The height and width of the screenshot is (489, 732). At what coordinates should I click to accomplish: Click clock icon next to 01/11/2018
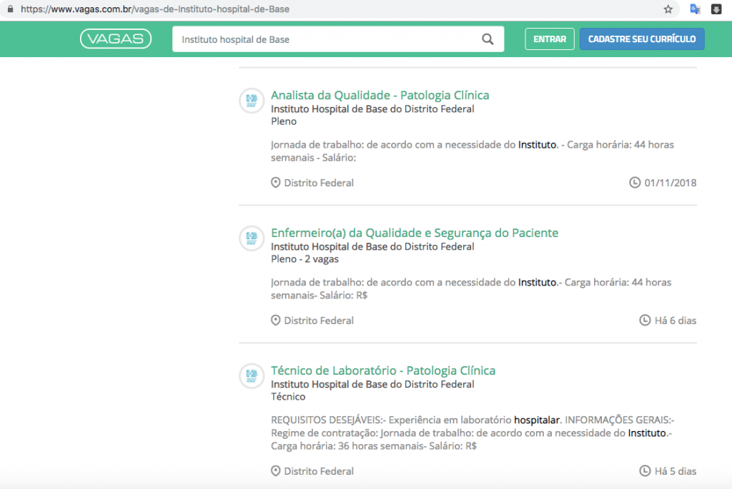point(634,183)
